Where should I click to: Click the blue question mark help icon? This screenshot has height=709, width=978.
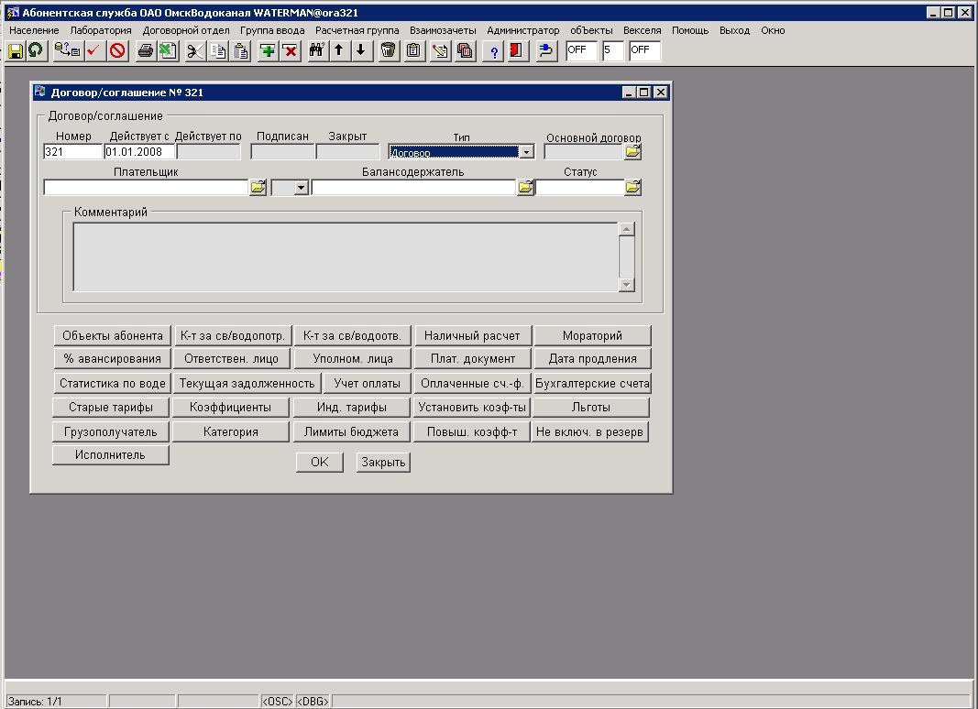click(494, 50)
